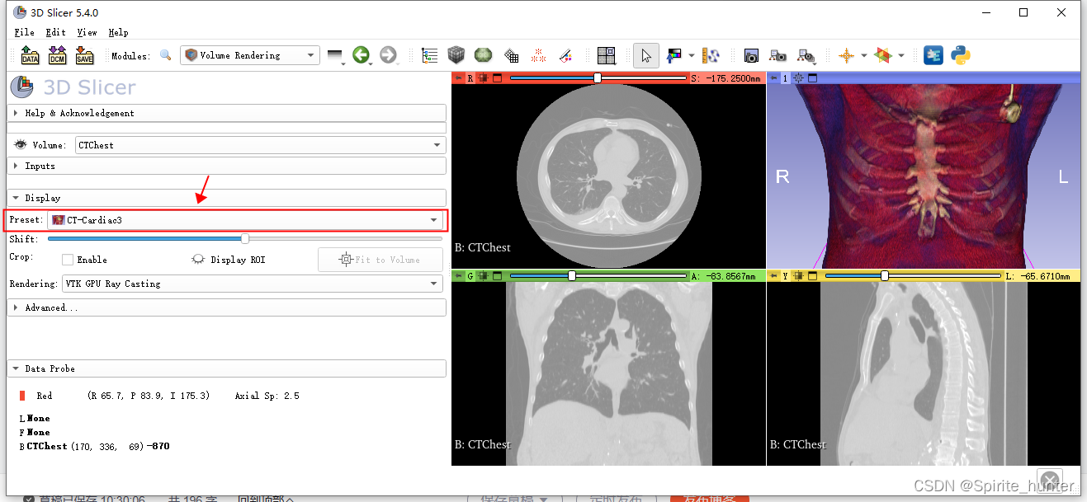Open the Models green mesh icon
Screen dimensions: 1087x502
pos(483,55)
